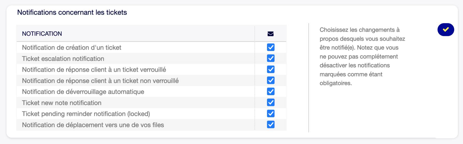Select the 'Ticket escalation notification' row label
This screenshot has width=463, height=144.
point(63,59)
